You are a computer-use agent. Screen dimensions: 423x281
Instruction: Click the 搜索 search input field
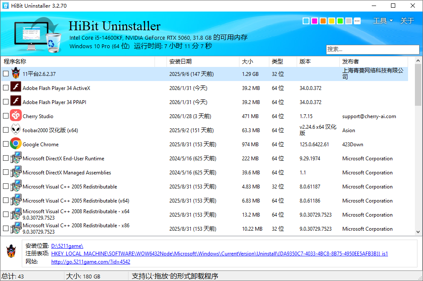[373, 49]
